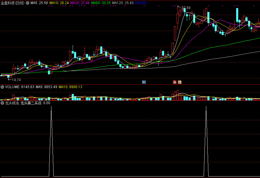Click the first 龙头第二买点 signal spike
Viewport: 260px width, 178px height.
pyautogui.click(x=51, y=141)
